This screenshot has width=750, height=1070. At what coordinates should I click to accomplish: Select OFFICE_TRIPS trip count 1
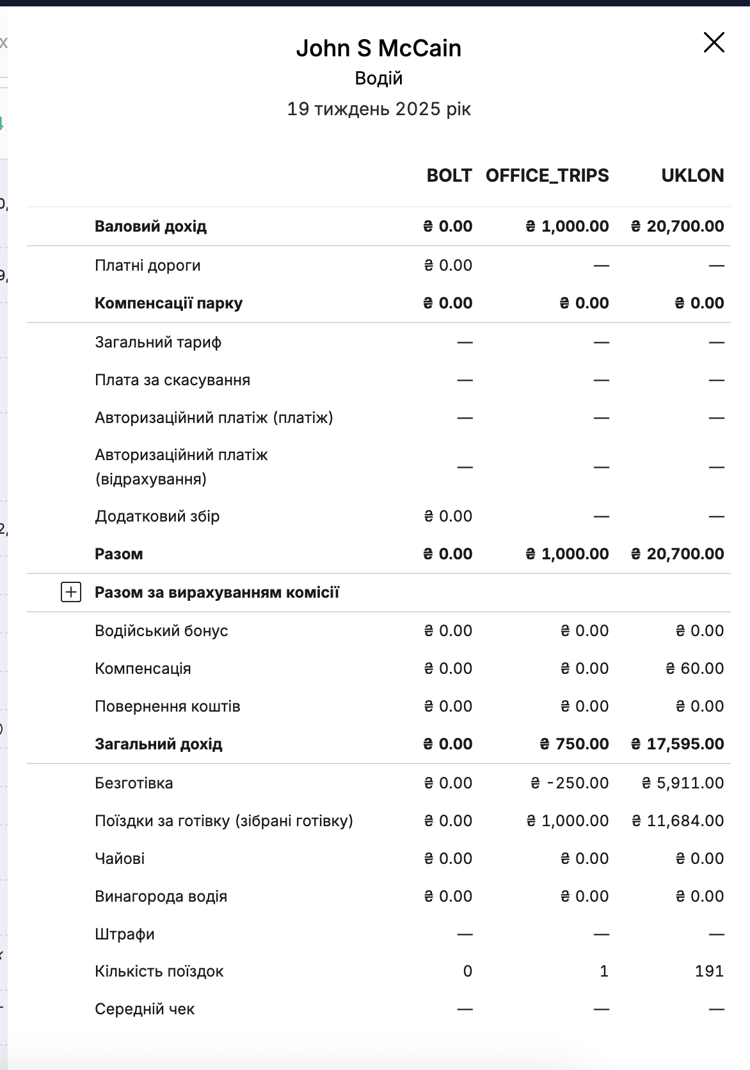[x=603, y=971]
